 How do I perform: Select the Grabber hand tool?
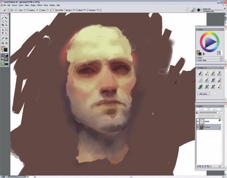tap(6, 43)
